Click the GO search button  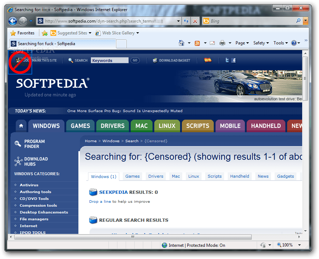point(135,60)
